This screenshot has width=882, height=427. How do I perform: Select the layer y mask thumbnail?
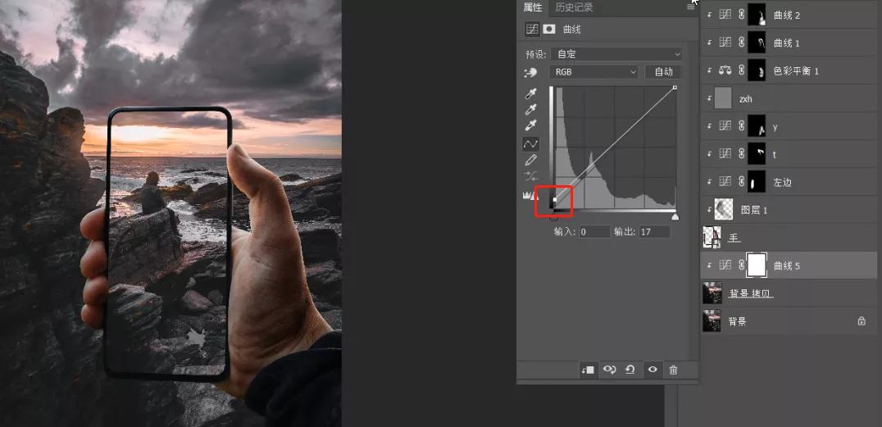coord(757,126)
